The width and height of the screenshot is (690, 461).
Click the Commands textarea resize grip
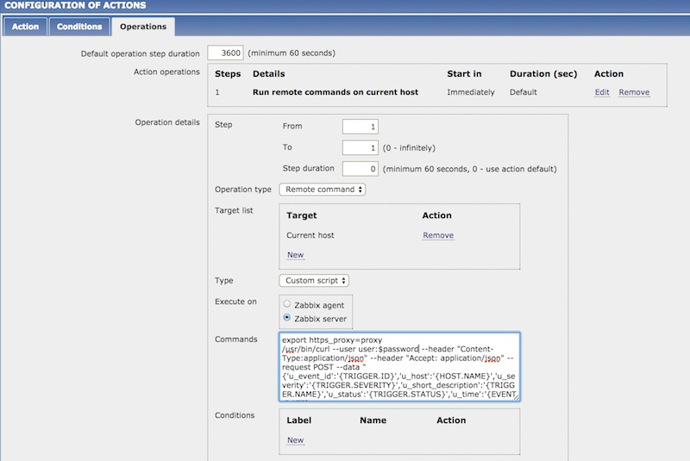(515, 397)
